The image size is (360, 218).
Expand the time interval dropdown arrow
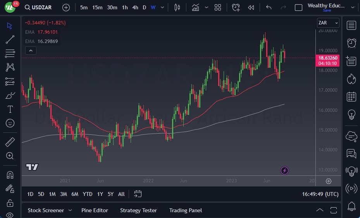tap(162, 7)
